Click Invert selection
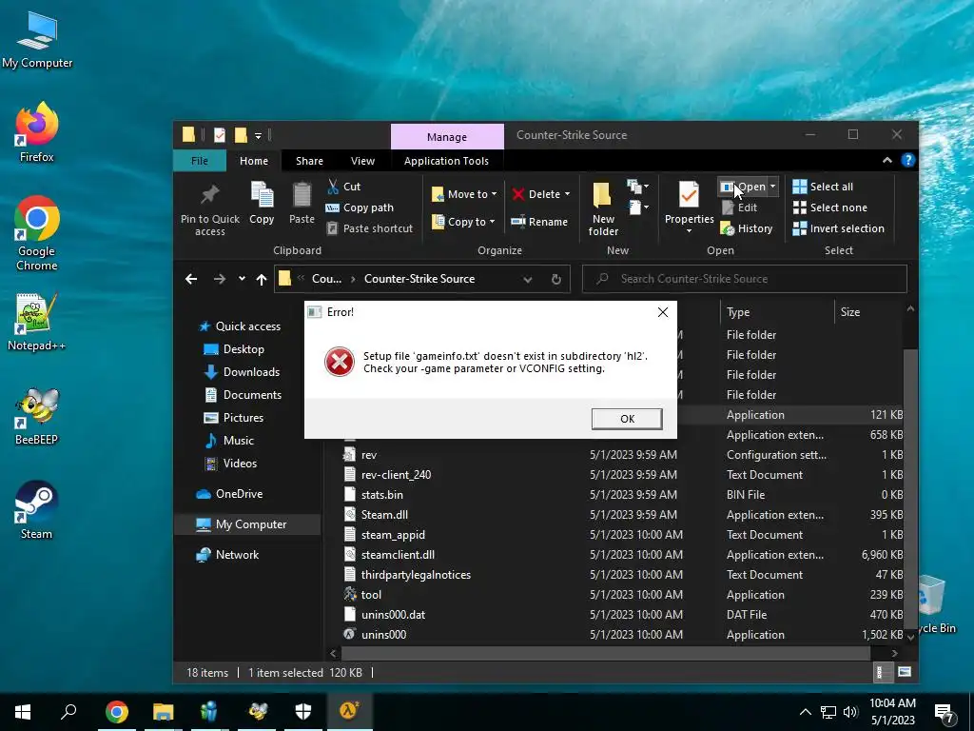 click(839, 228)
